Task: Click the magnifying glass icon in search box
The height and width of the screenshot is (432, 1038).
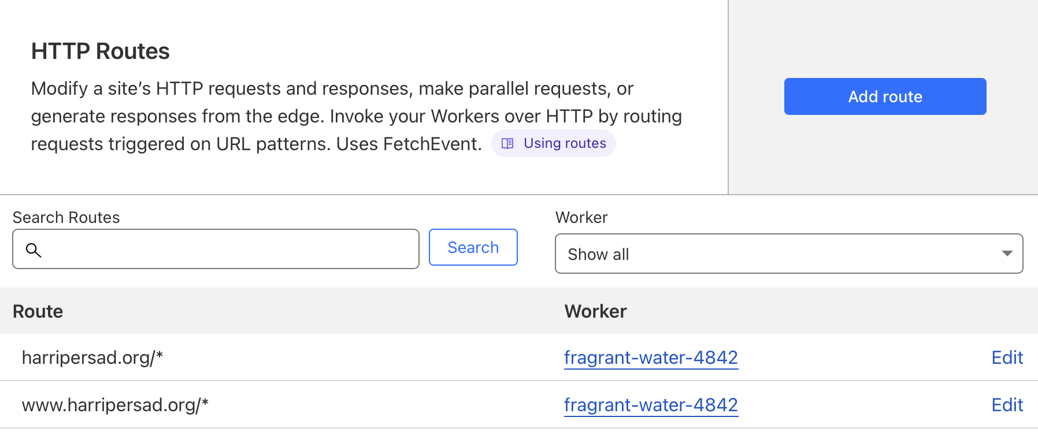Action: 34,249
